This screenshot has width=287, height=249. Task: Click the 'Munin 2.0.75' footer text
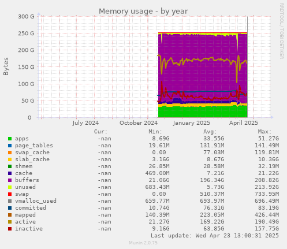(143, 243)
